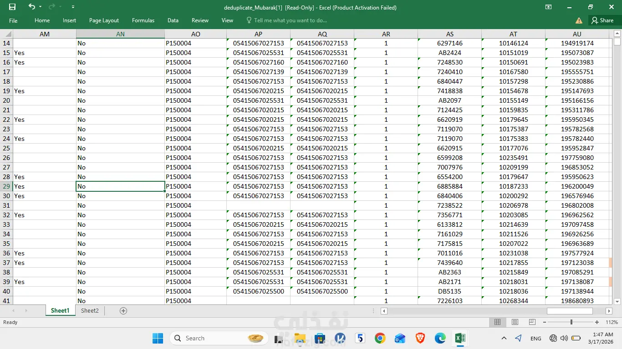Screen dimensions: 622x349
Task: Switch to Normal view in status bar
Action: [x=498, y=322]
